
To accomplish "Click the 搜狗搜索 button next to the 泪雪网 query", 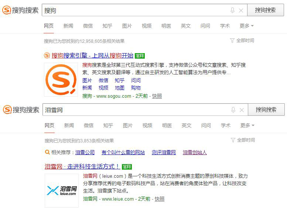I will tap(266, 110).
